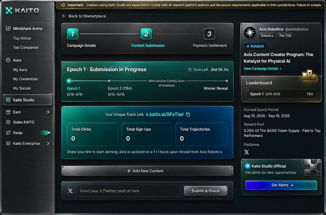This screenshot has width=326, height=215.
Task: Click the Aura hexagon icon
Action: pos(8,60)
